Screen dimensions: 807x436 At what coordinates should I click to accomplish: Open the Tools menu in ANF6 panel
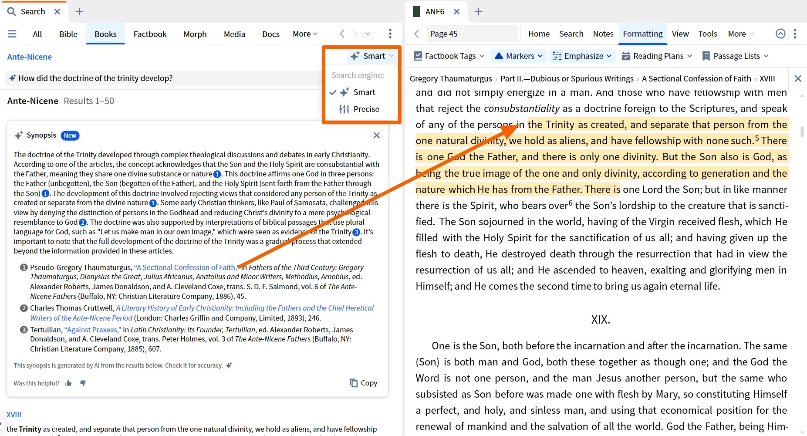tap(708, 34)
